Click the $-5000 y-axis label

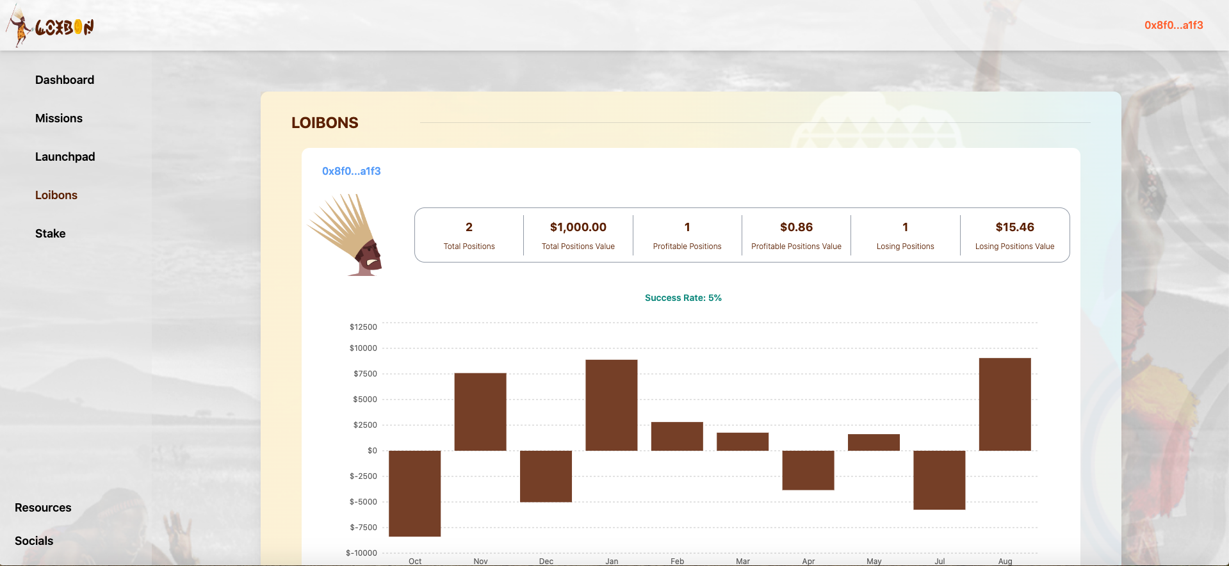(363, 502)
